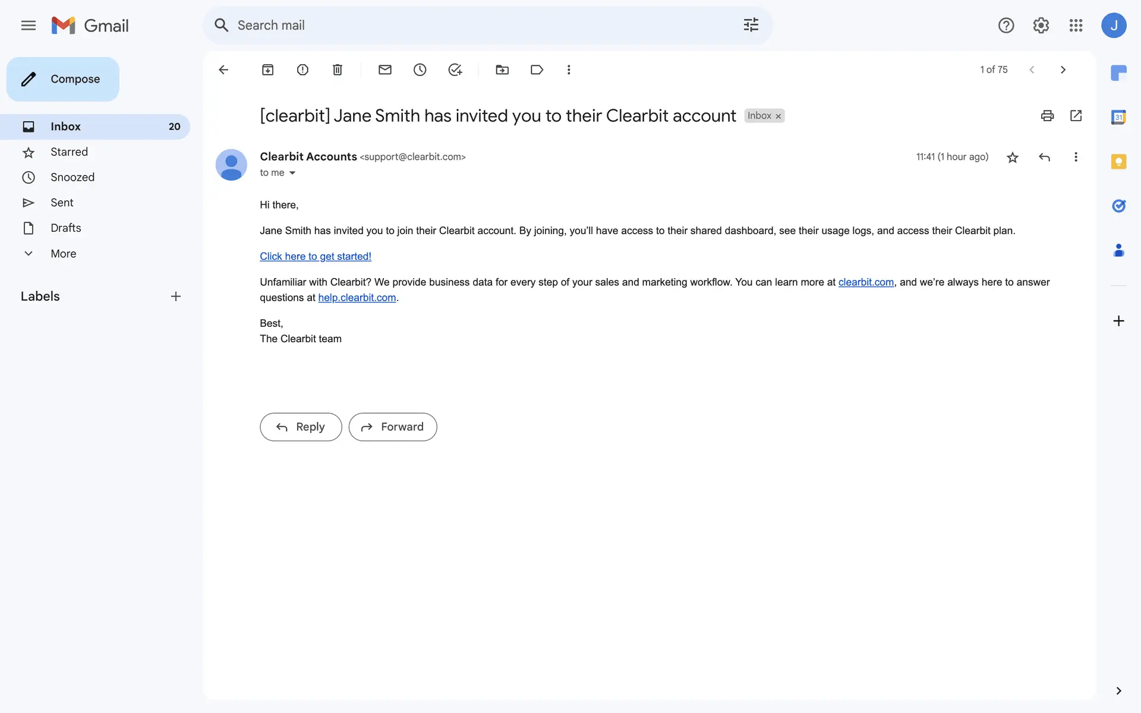Viewport: 1141px width, 713px height.
Task: Star this message from Clearbit Accounts
Action: [x=1013, y=157]
